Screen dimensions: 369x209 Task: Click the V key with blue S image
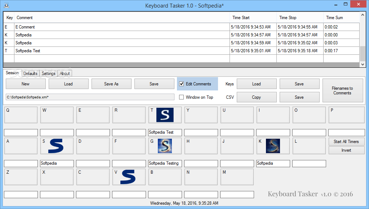[x=129, y=177]
